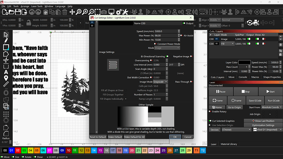Click the lock aspect ratio padlock
This screenshot has height=159, width=283.
[x=29, y=23]
